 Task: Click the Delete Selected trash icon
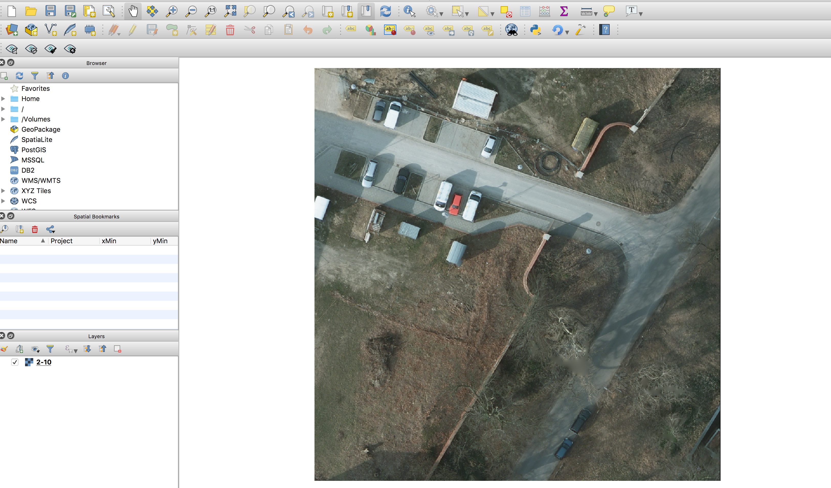tap(230, 30)
